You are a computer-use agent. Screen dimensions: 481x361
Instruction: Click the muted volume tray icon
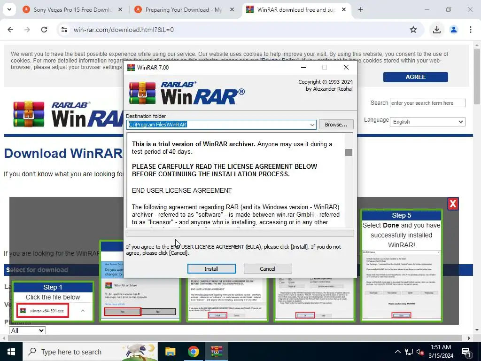[x=420, y=352]
